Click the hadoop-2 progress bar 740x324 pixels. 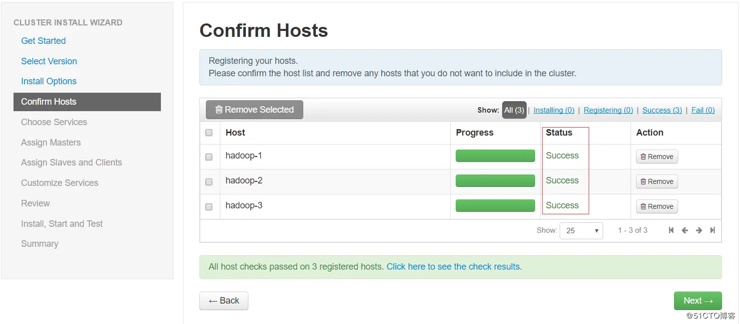point(495,181)
